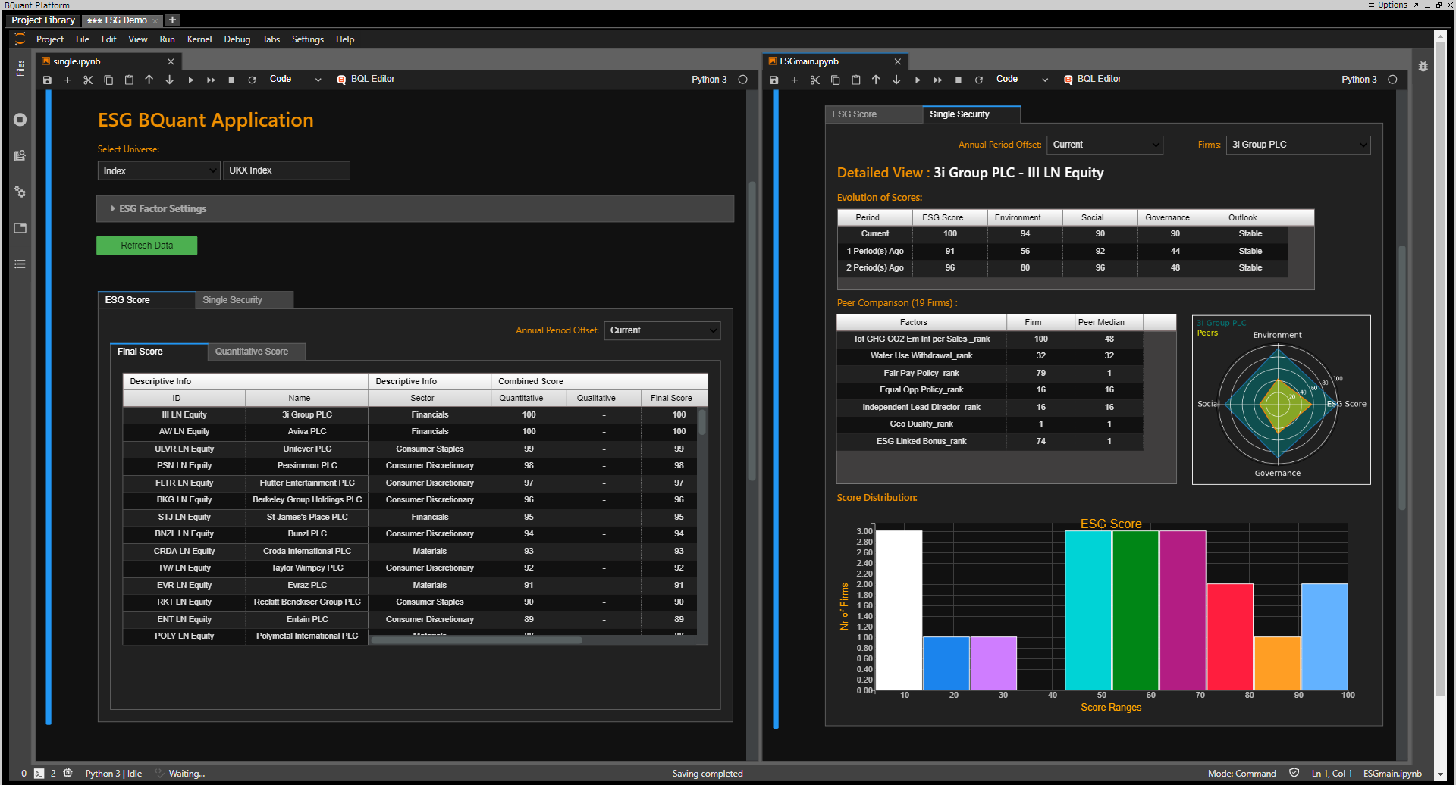Insert a cell below in ESGmain.ipynb
The width and height of the screenshot is (1456, 785).
(795, 80)
